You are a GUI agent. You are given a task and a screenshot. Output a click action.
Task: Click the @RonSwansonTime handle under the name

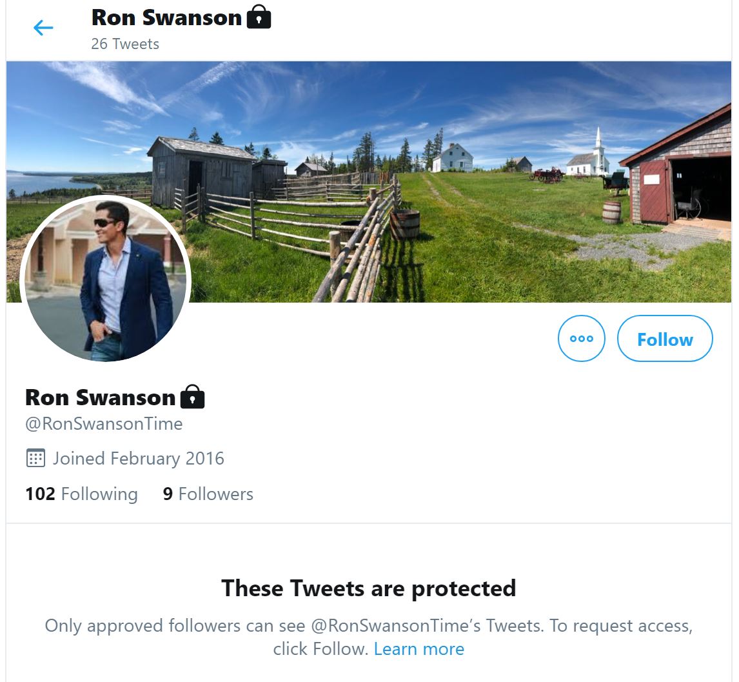(104, 424)
